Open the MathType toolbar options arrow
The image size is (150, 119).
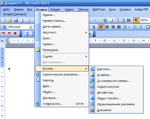[94, 34]
